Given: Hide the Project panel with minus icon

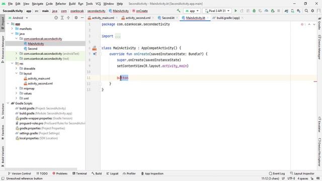Looking at the screenshot, I should point(82,18).
